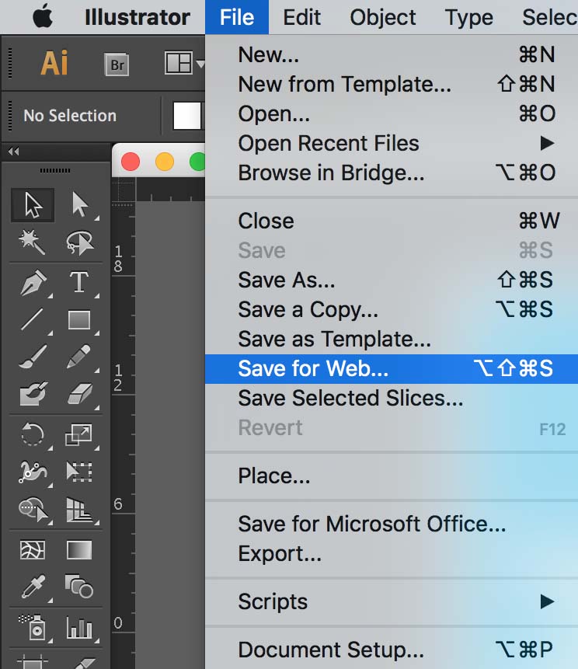Open the Edit menu
The width and height of the screenshot is (578, 669).
302,17
